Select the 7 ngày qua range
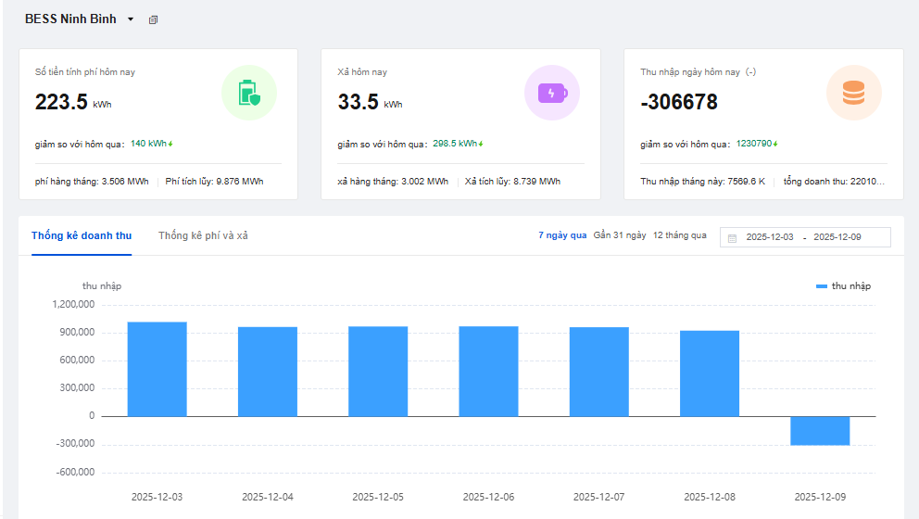This screenshot has height=519, width=919. click(x=561, y=235)
